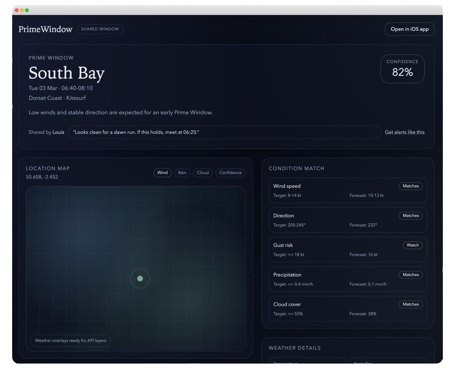Viewport: 455px width, 369px height.
Task: Expand the LOCATION MAP panel header
Action: (48, 168)
